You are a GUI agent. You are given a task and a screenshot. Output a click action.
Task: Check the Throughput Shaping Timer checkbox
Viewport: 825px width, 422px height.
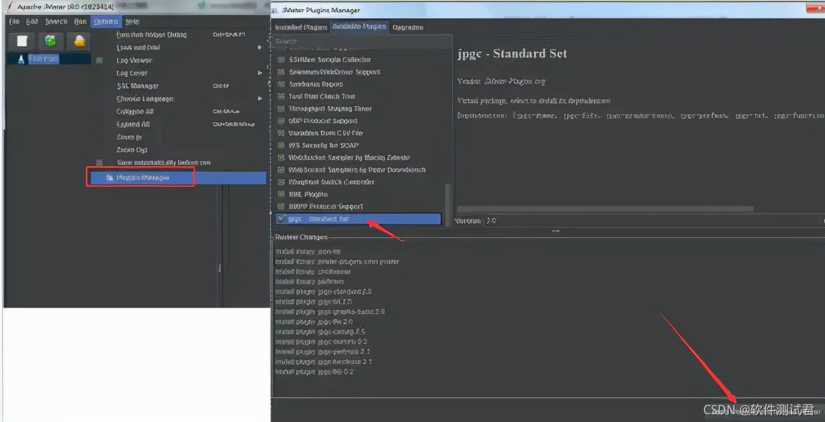281,109
